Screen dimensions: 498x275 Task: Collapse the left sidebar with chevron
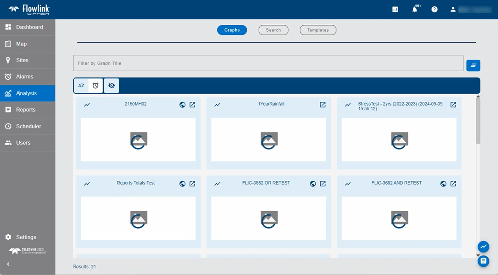[8, 264]
